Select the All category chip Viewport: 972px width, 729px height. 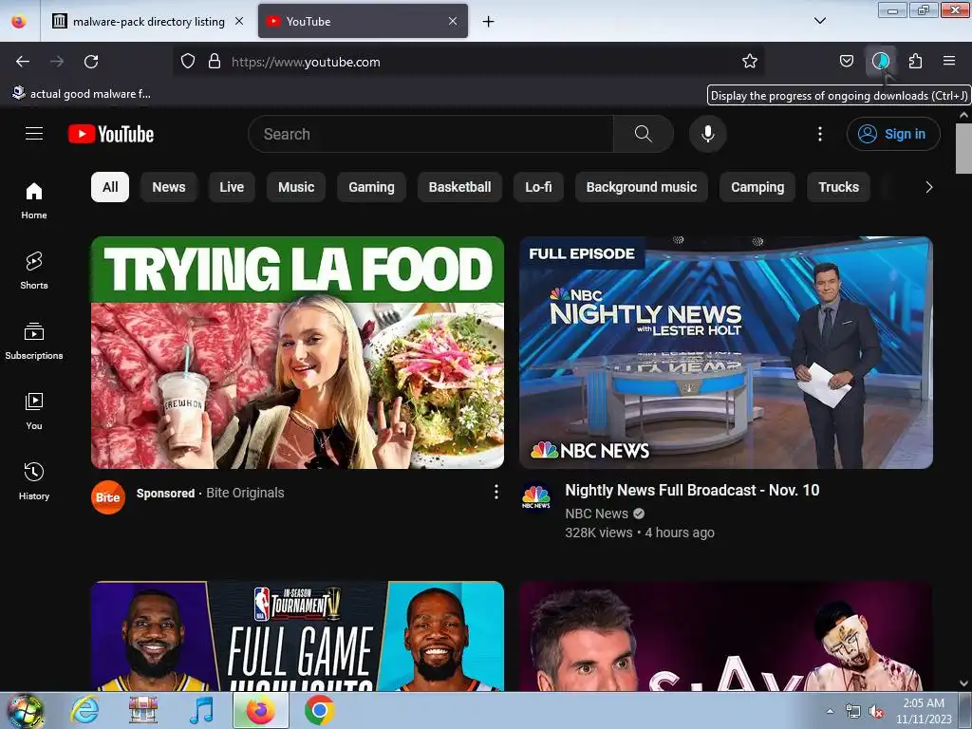point(110,187)
